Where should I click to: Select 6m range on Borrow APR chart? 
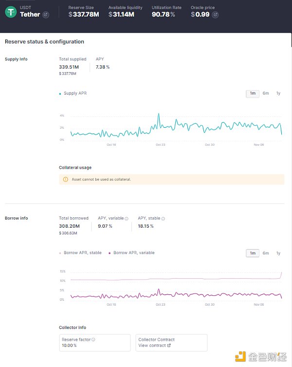(x=266, y=253)
